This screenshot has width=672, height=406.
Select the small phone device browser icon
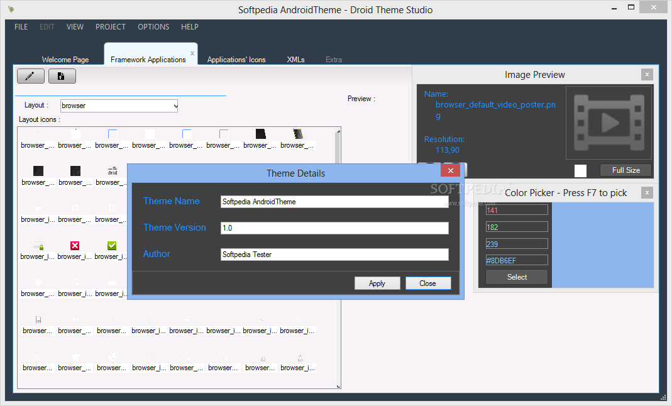(x=38, y=319)
